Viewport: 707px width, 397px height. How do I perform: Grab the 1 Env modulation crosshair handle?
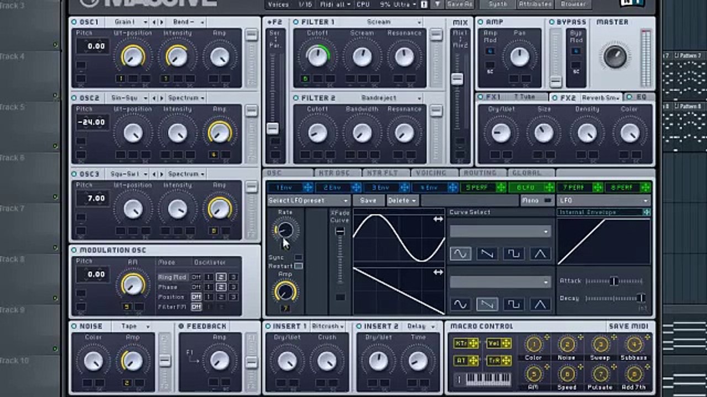coord(308,187)
